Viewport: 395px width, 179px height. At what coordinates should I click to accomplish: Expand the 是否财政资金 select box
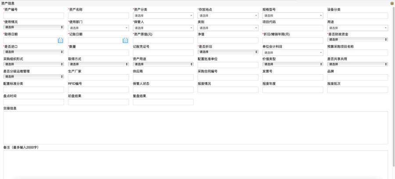coord(357,39)
